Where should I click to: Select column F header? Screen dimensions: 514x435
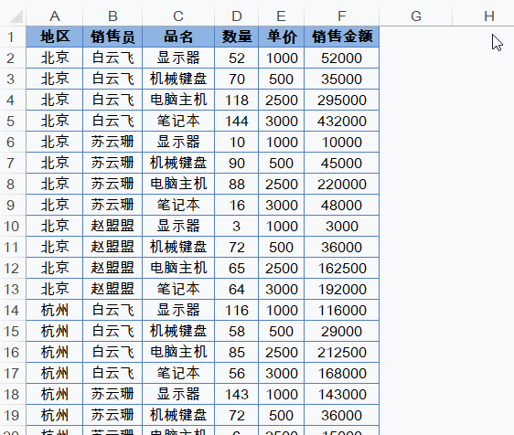[x=341, y=16]
